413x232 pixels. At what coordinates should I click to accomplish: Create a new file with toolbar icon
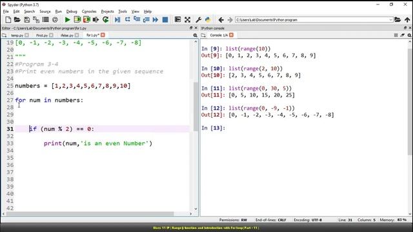pyautogui.click(x=8, y=20)
